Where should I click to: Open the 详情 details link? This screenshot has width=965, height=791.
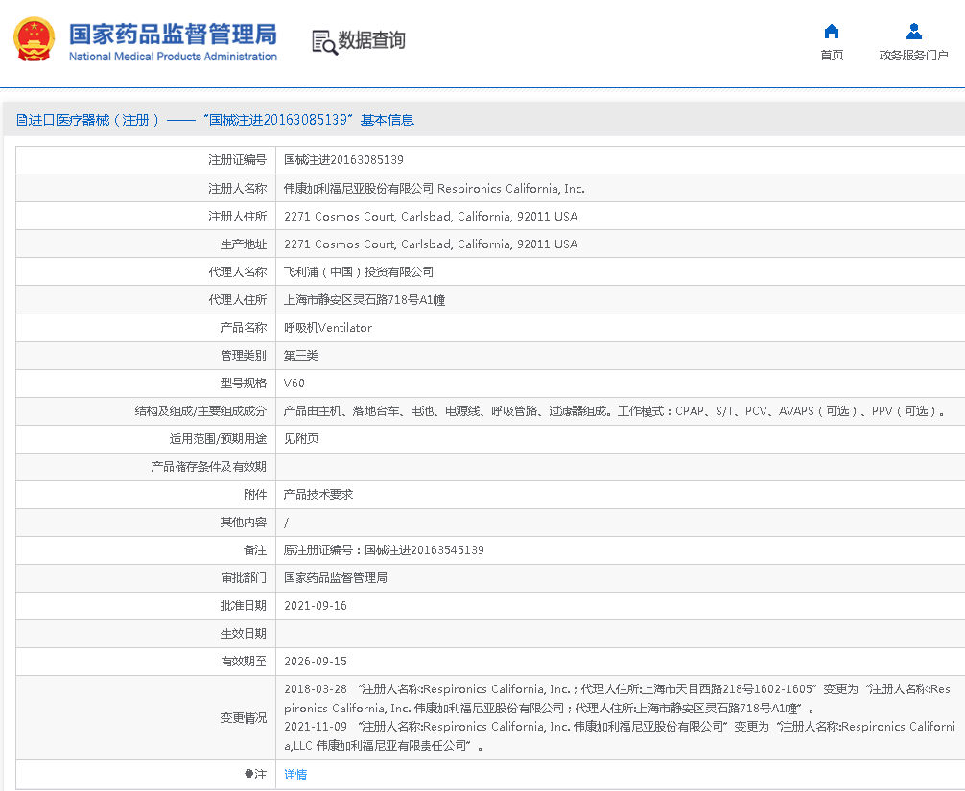(x=294, y=774)
